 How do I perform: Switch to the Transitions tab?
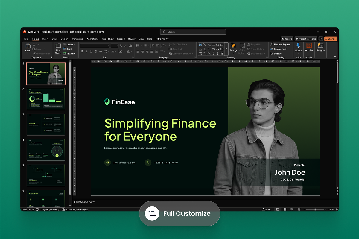pos(77,39)
